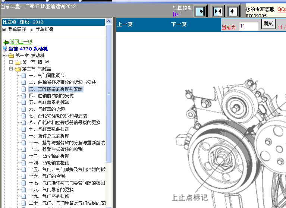286x208 pixels.
Task: Click page icon beside 十九、气门座的检修
Action: 24,196
